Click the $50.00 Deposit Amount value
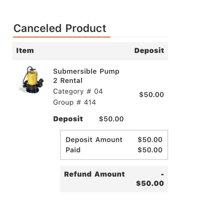216x203 pixels. tap(150, 140)
